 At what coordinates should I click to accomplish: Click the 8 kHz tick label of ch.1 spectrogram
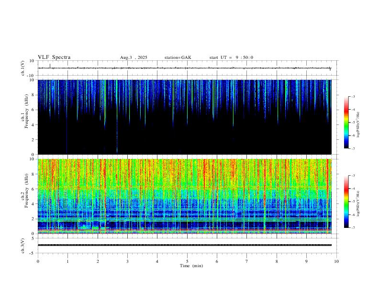(33, 95)
